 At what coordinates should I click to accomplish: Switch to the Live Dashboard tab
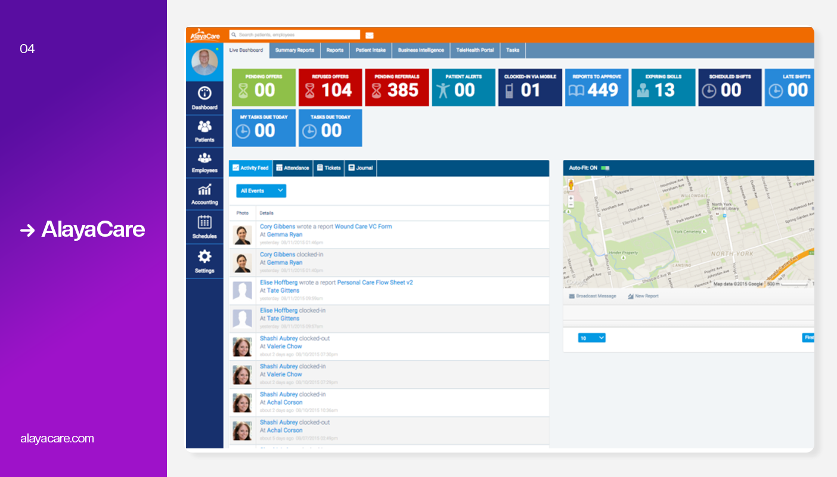click(246, 50)
